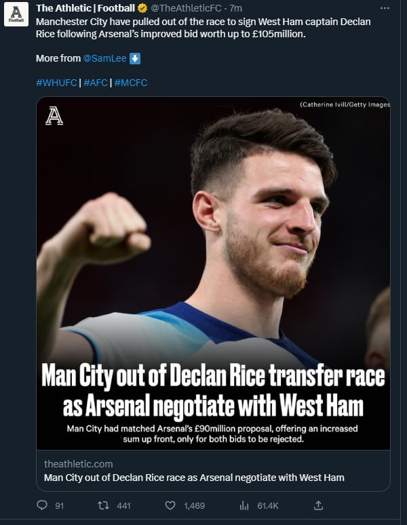Open the tweet via the 7m timestamp

click(x=236, y=9)
